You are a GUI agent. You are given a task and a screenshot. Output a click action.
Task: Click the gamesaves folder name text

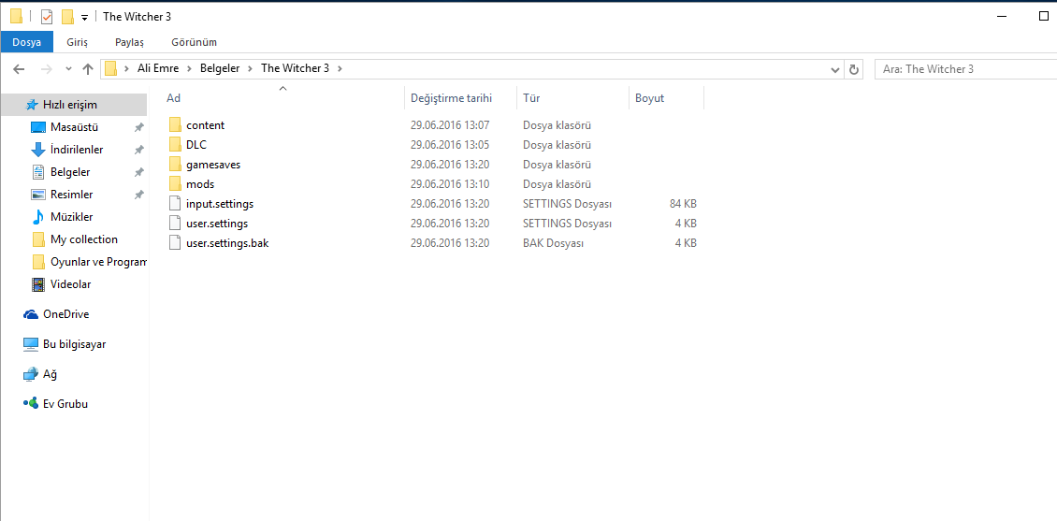click(213, 165)
